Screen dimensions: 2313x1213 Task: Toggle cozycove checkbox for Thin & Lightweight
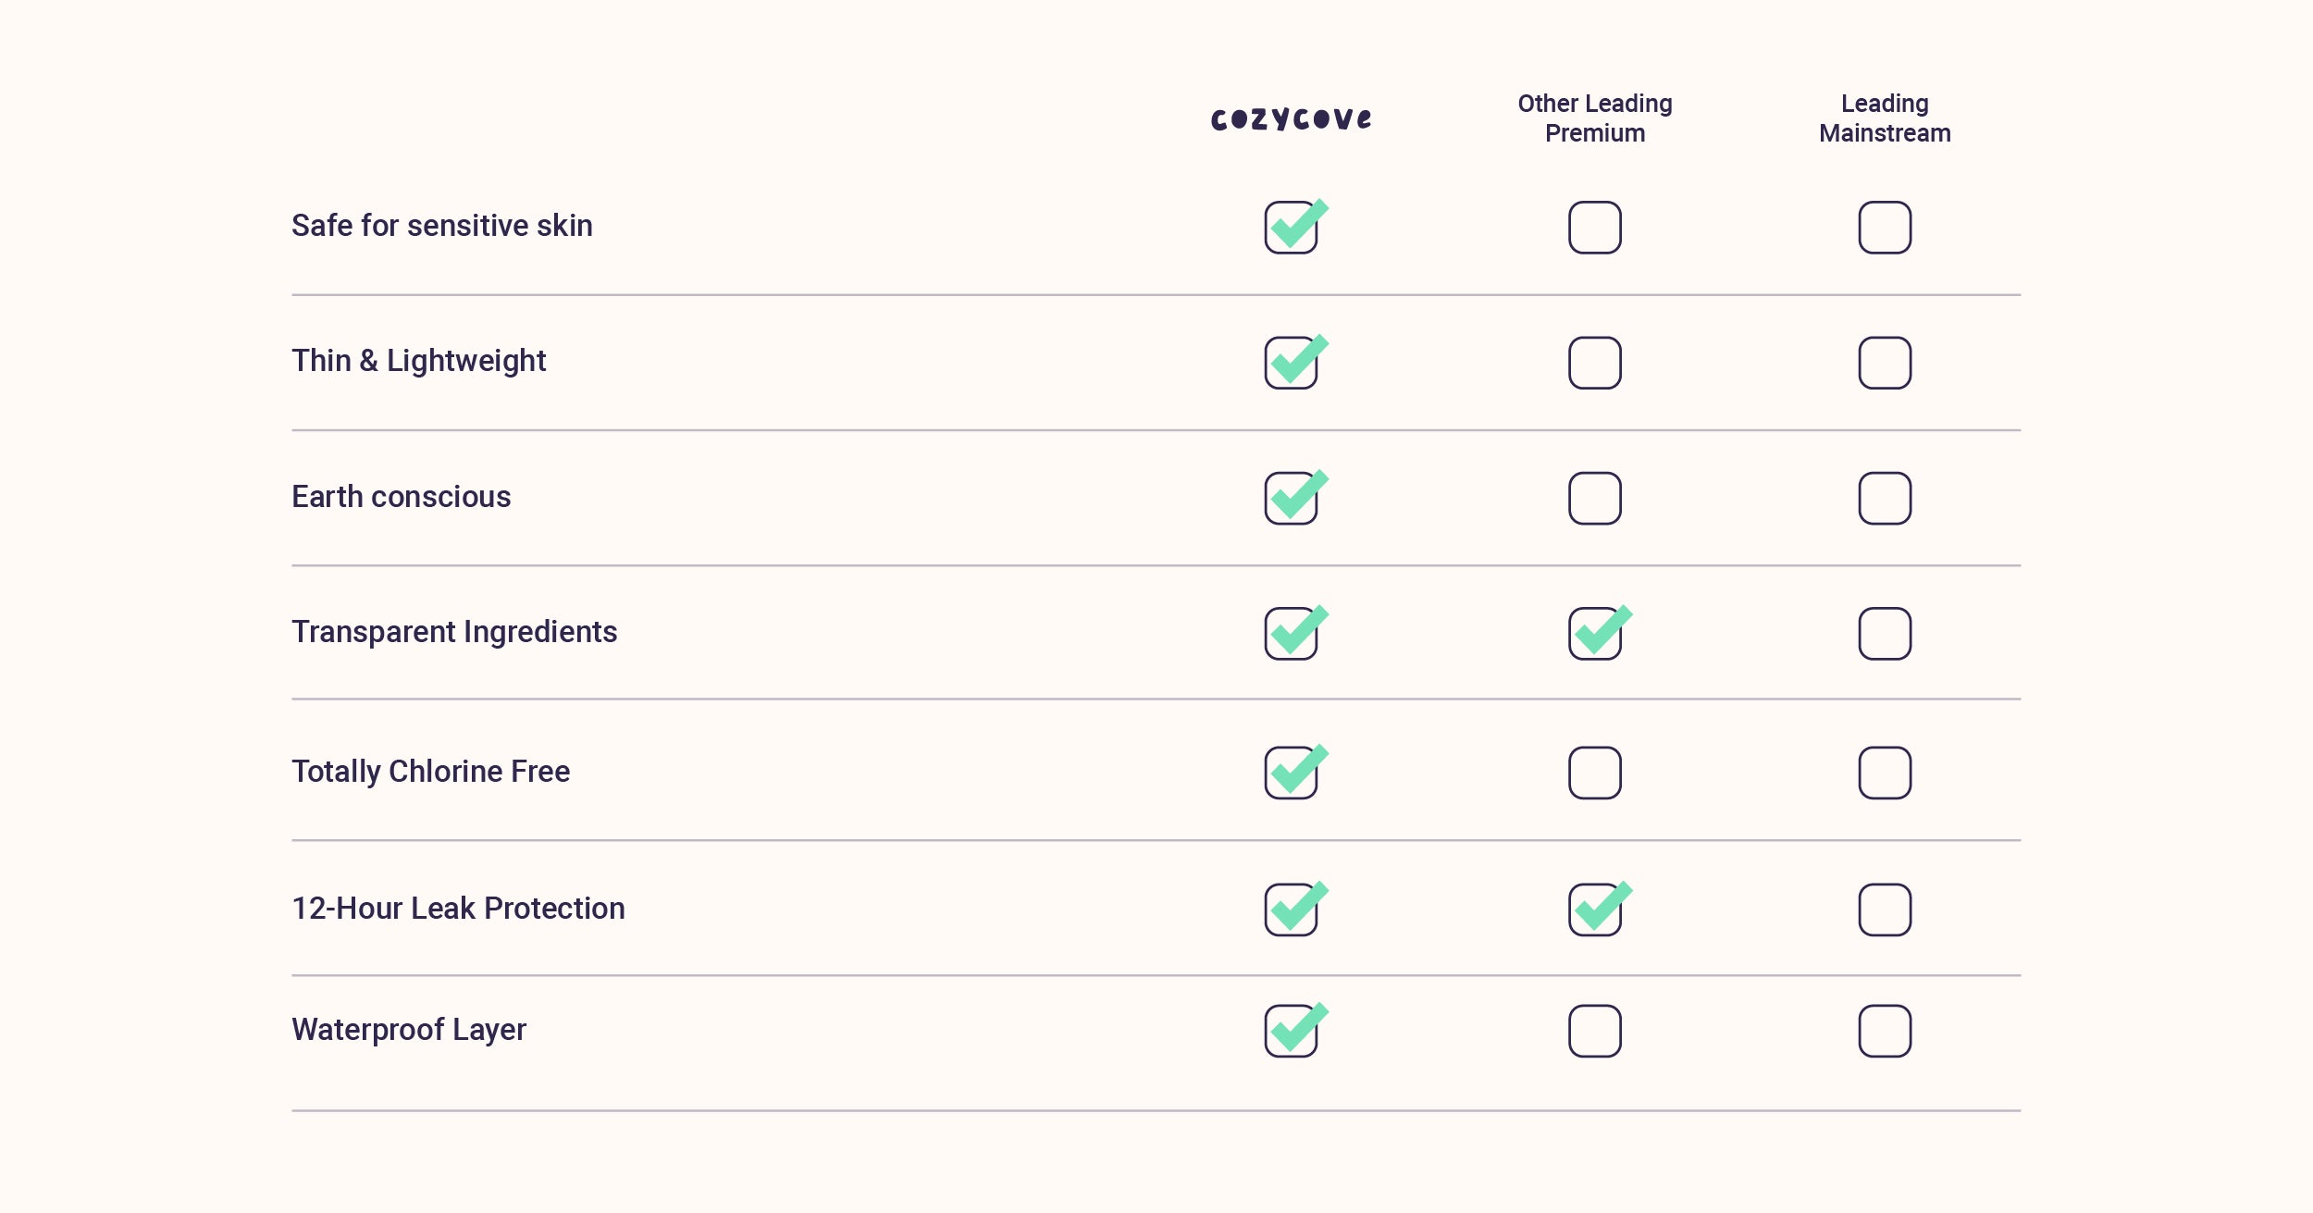coord(1291,363)
